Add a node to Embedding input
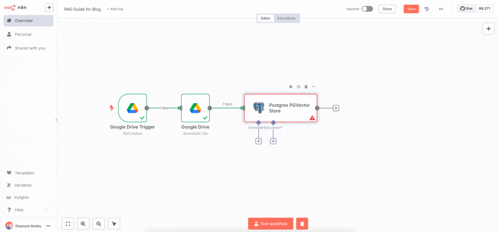Screen dimensions: 498x232 258,141
